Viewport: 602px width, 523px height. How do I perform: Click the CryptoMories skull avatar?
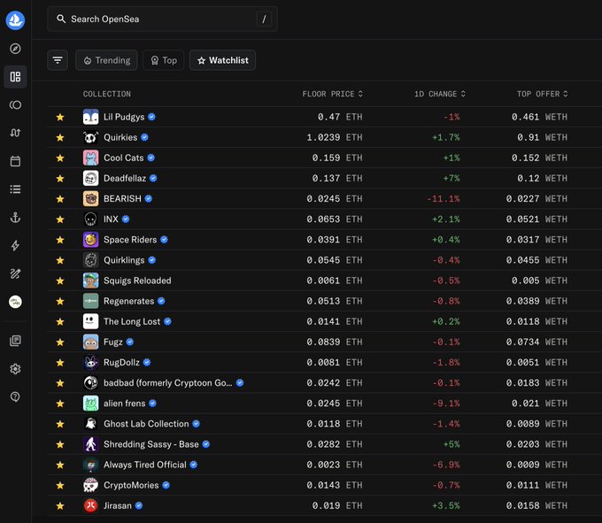90,485
